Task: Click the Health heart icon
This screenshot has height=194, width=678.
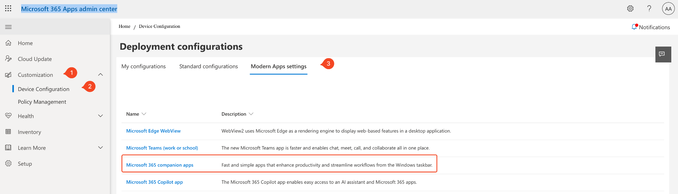Action: click(x=8, y=116)
